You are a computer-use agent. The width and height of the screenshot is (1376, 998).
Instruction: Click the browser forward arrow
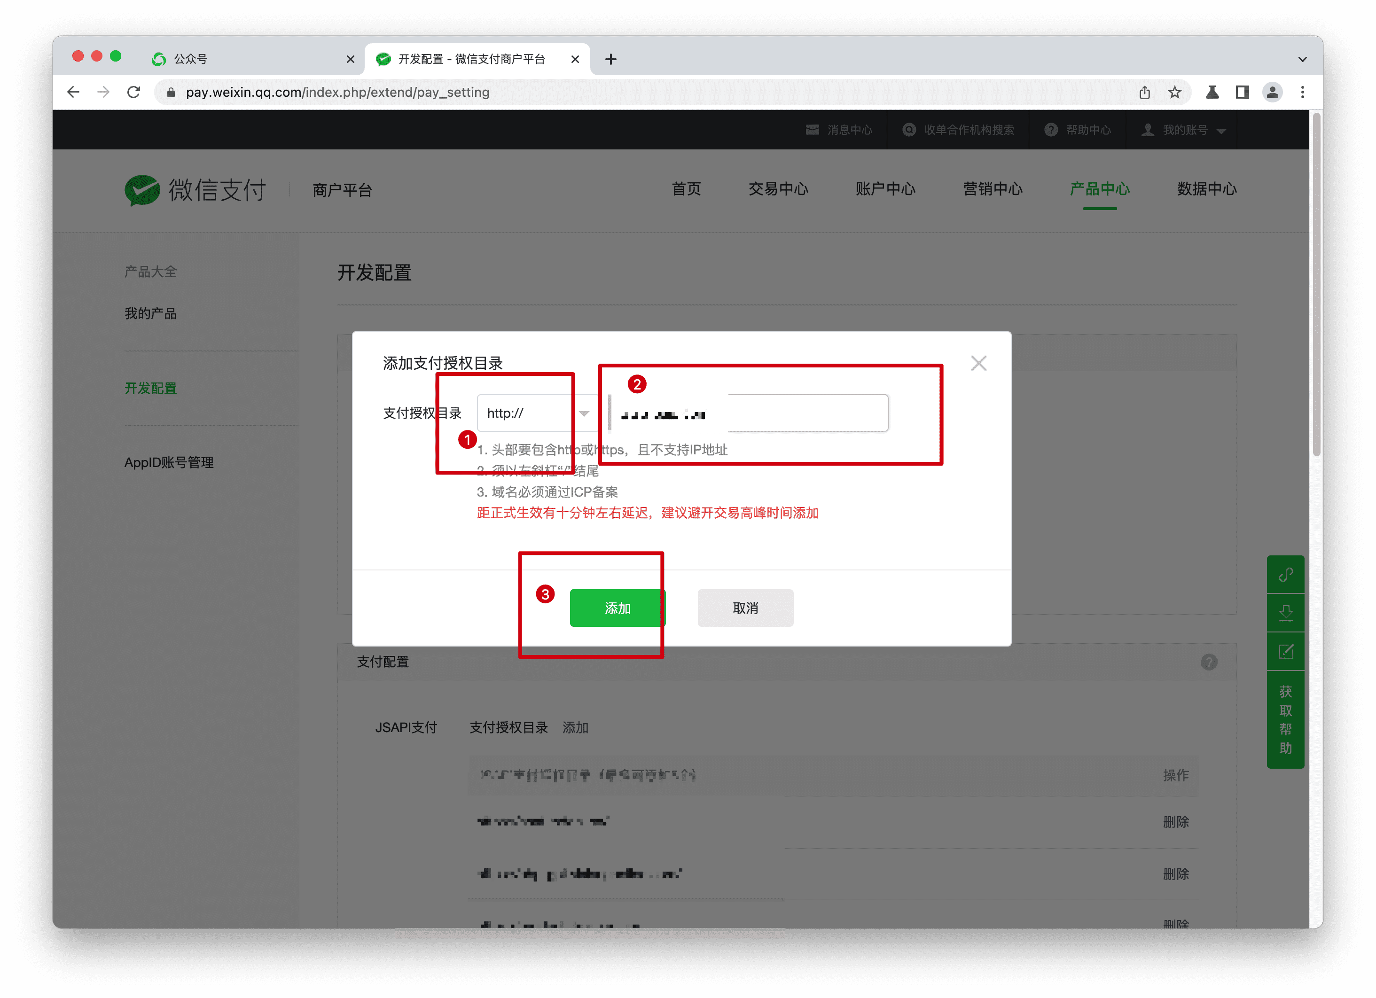click(x=104, y=92)
